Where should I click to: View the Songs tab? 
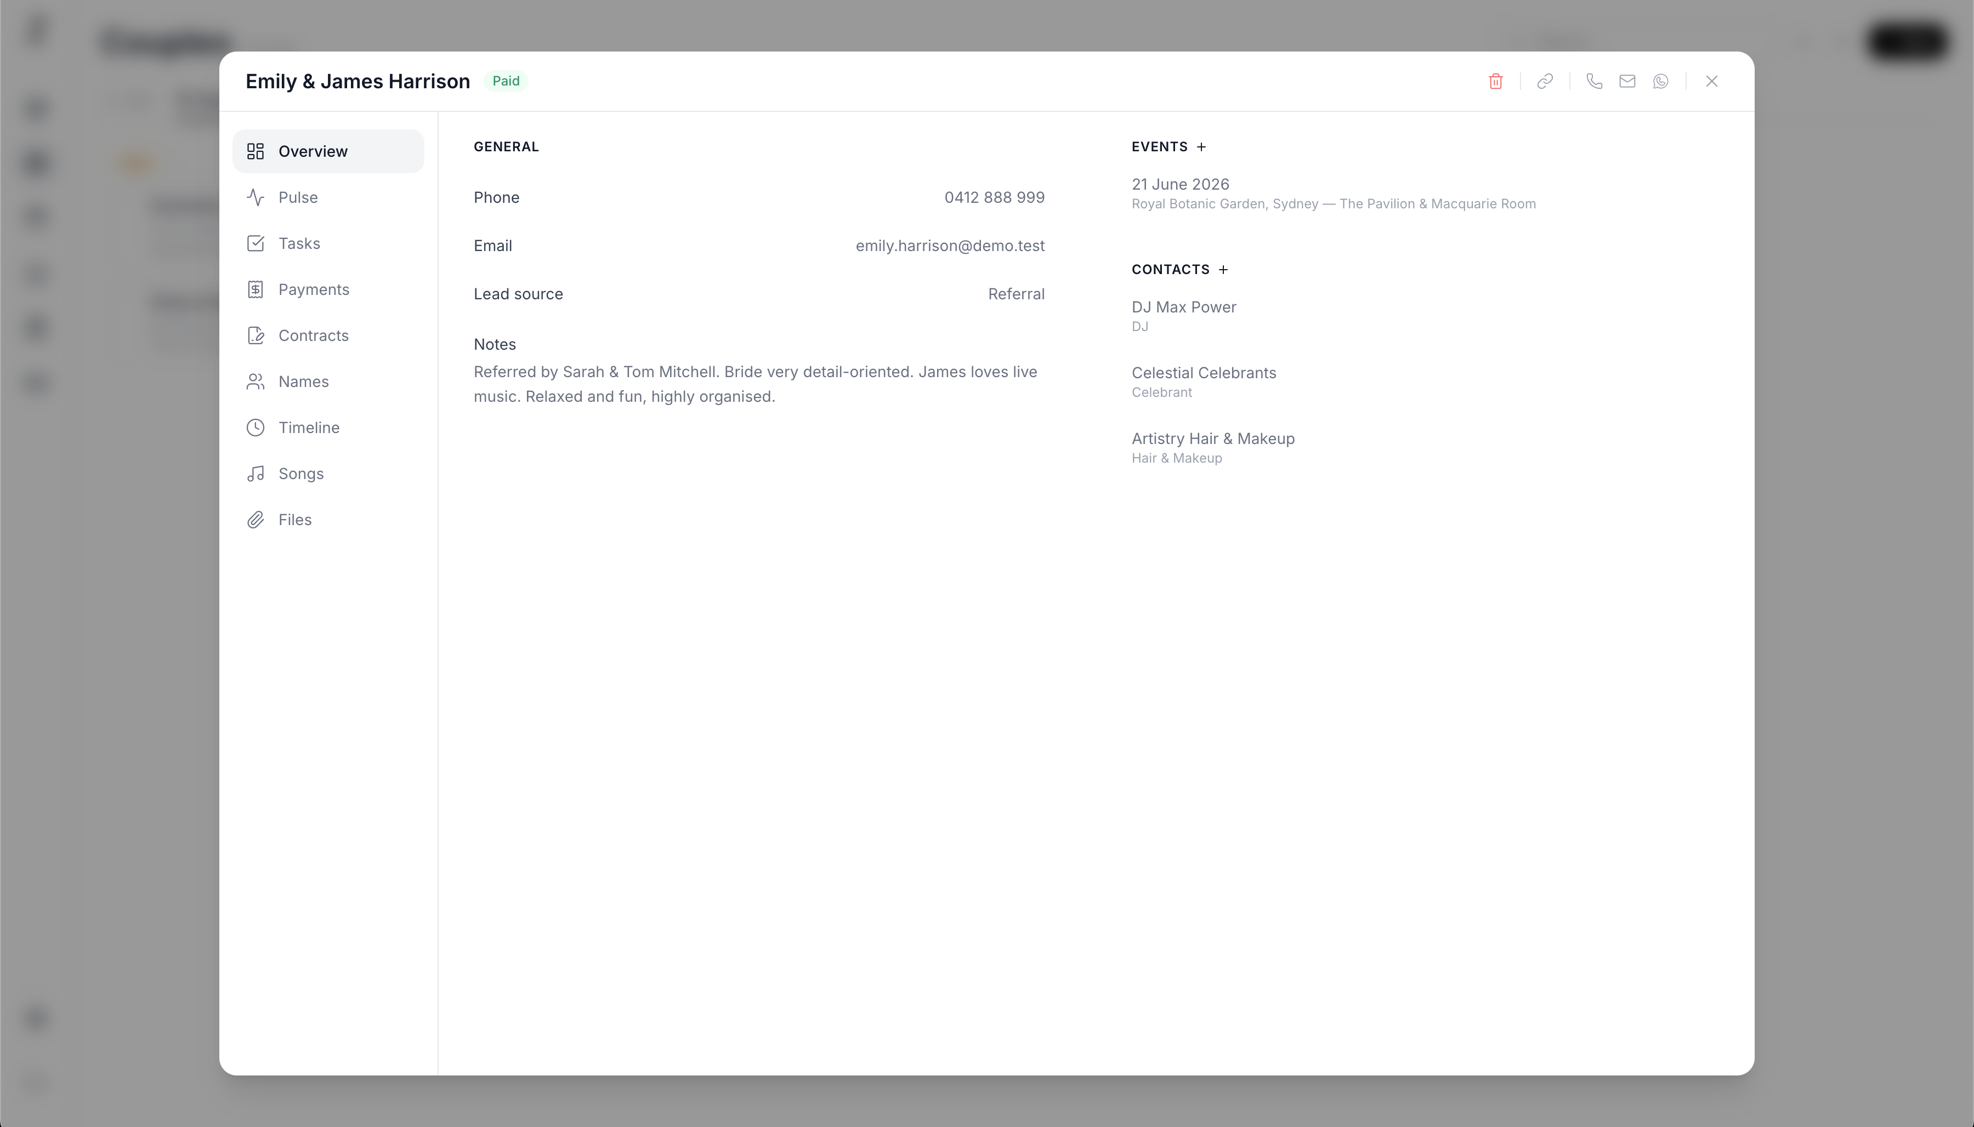pyautogui.click(x=328, y=474)
